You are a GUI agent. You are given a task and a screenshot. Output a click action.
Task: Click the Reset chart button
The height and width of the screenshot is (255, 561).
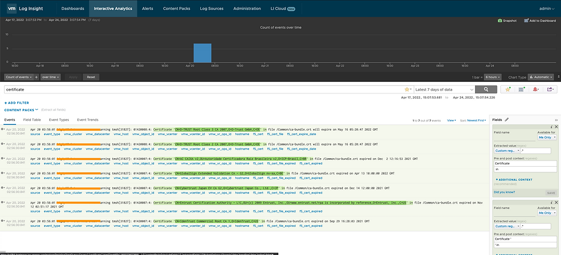(91, 77)
